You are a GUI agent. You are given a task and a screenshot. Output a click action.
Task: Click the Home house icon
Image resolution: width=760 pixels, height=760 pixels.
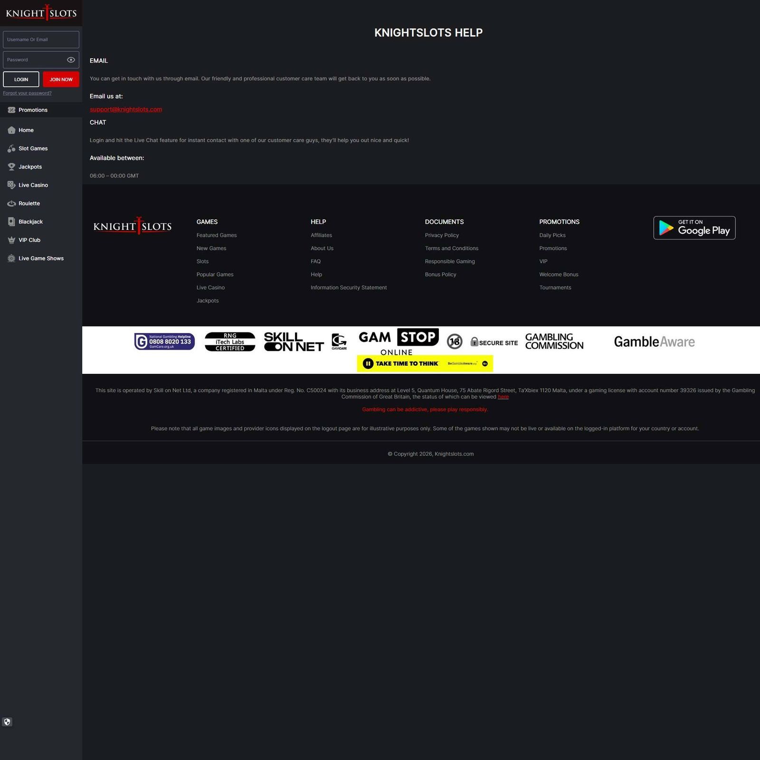tap(11, 130)
